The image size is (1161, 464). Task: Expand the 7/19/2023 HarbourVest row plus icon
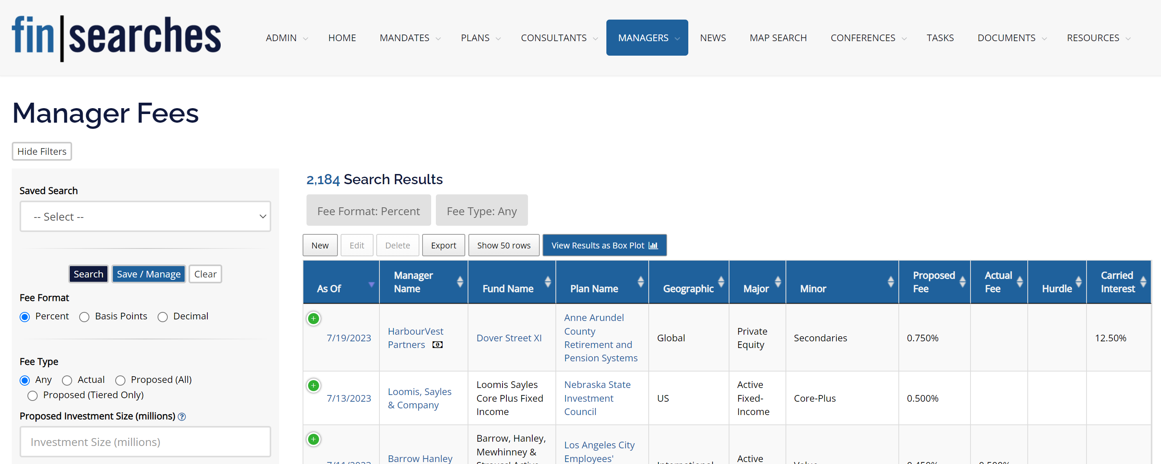click(x=313, y=319)
